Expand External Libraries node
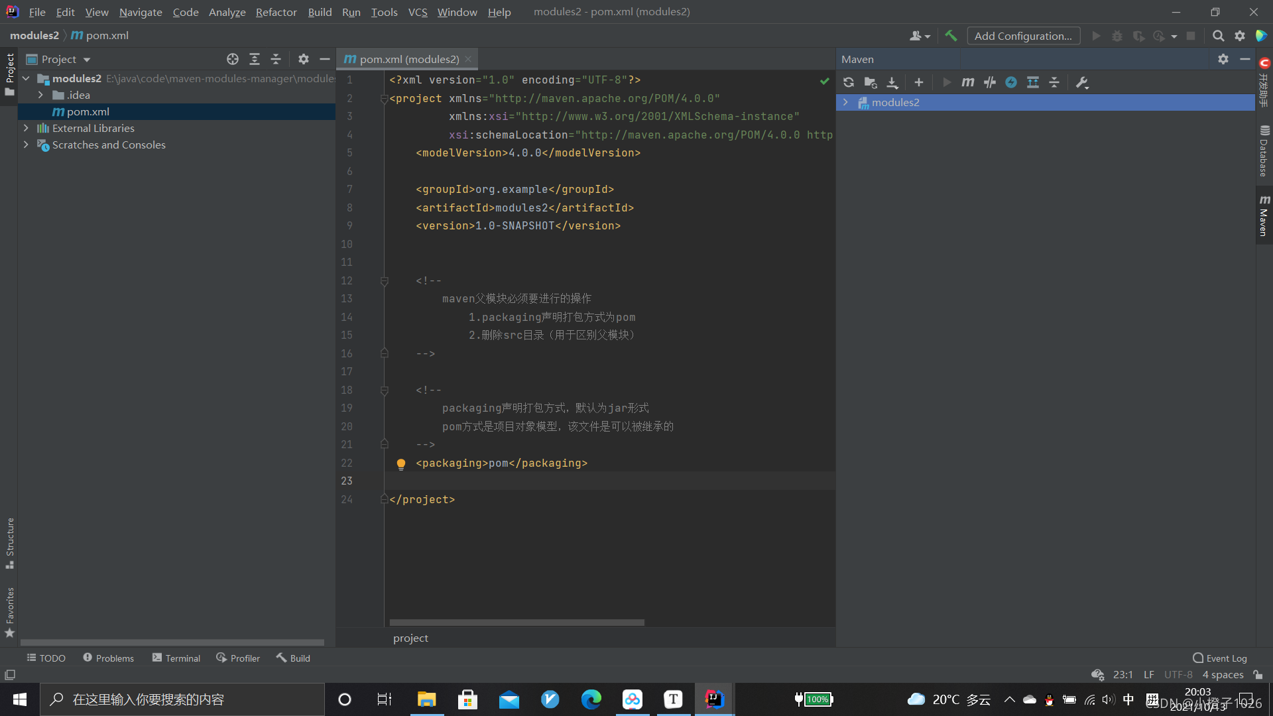Image resolution: width=1273 pixels, height=716 pixels. [x=26, y=128]
